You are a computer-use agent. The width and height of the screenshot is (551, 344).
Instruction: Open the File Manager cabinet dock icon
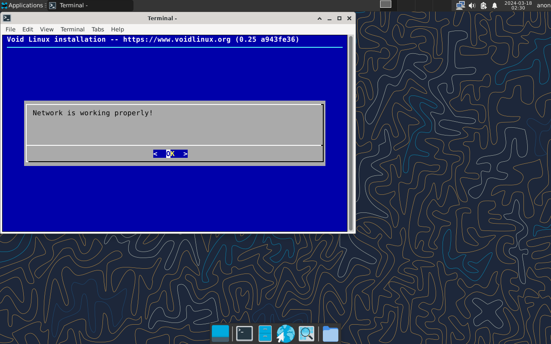[265, 334]
